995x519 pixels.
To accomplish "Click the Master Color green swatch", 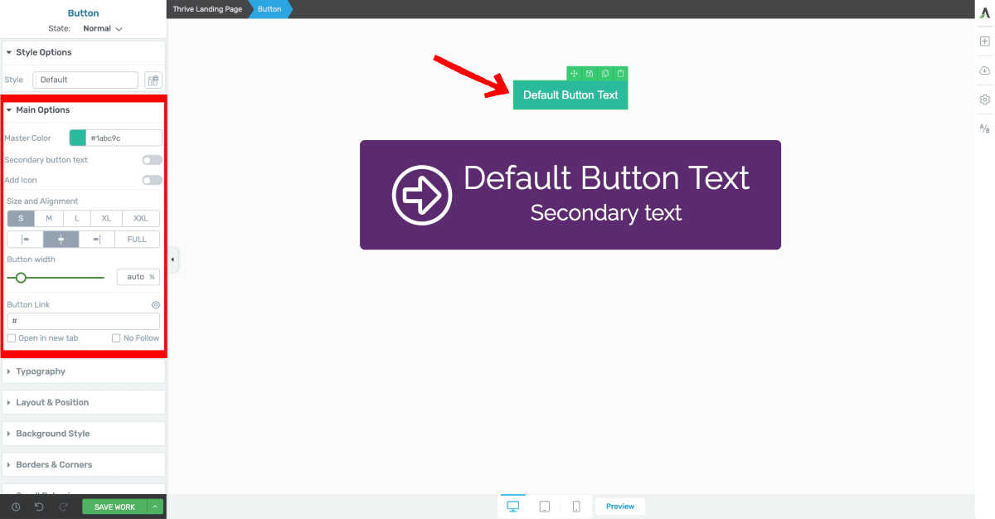I will point(77,138).
